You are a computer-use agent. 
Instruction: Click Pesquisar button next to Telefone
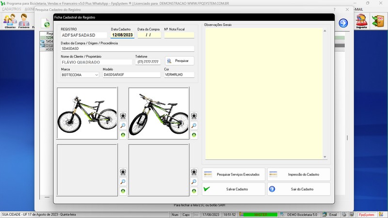[x=179, y=61]
